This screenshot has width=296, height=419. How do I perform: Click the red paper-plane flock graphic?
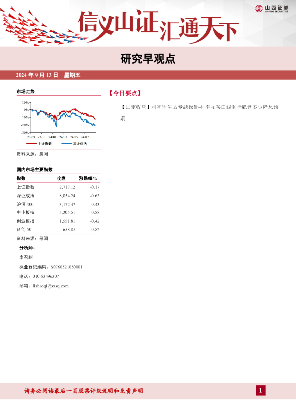43,27
